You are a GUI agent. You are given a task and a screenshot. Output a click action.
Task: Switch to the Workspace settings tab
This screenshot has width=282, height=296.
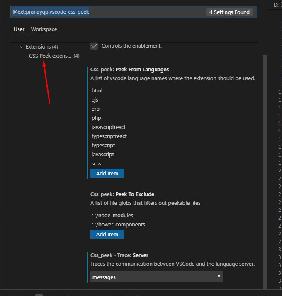(44, 29)
